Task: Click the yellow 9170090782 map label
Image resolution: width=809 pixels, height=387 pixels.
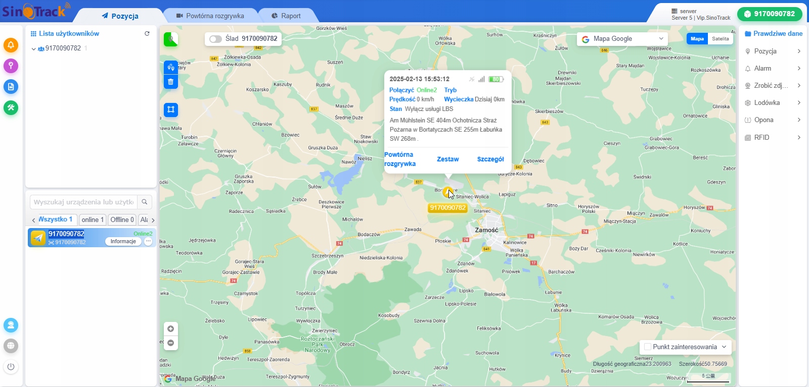Action: point(447,208)
